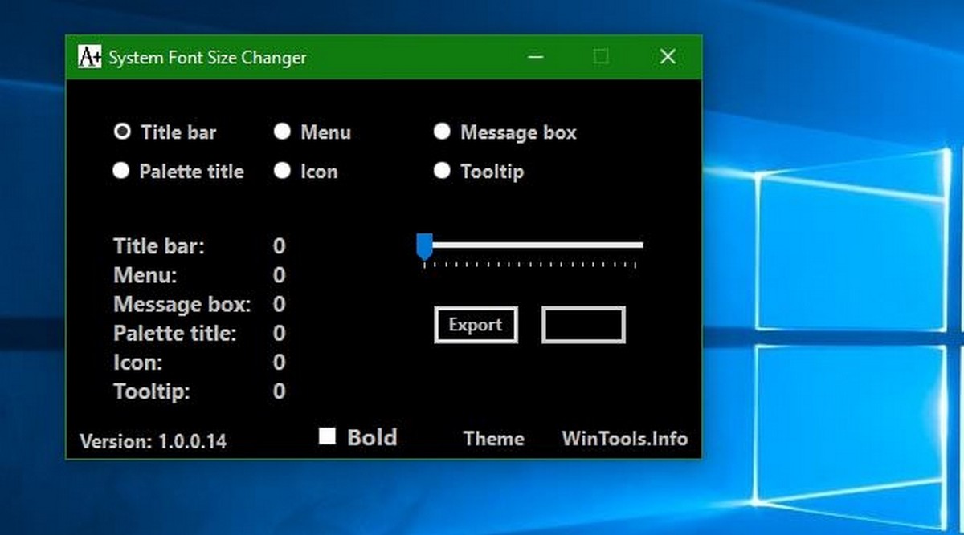Click the System Font Size Changer title text
This screenshot has width=964, height=535.
[x=207, y=57]
